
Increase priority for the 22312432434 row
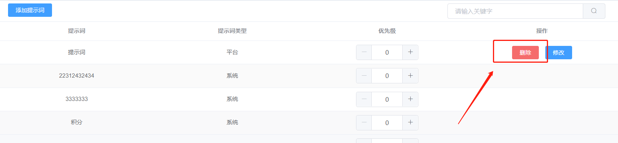tap(410, 76)
